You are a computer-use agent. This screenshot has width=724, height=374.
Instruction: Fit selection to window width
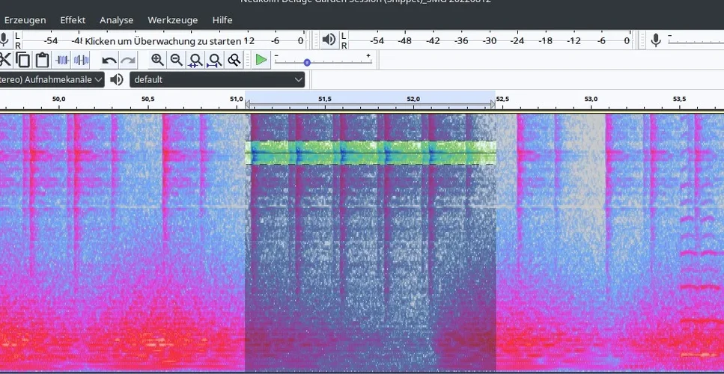(195, 60)
